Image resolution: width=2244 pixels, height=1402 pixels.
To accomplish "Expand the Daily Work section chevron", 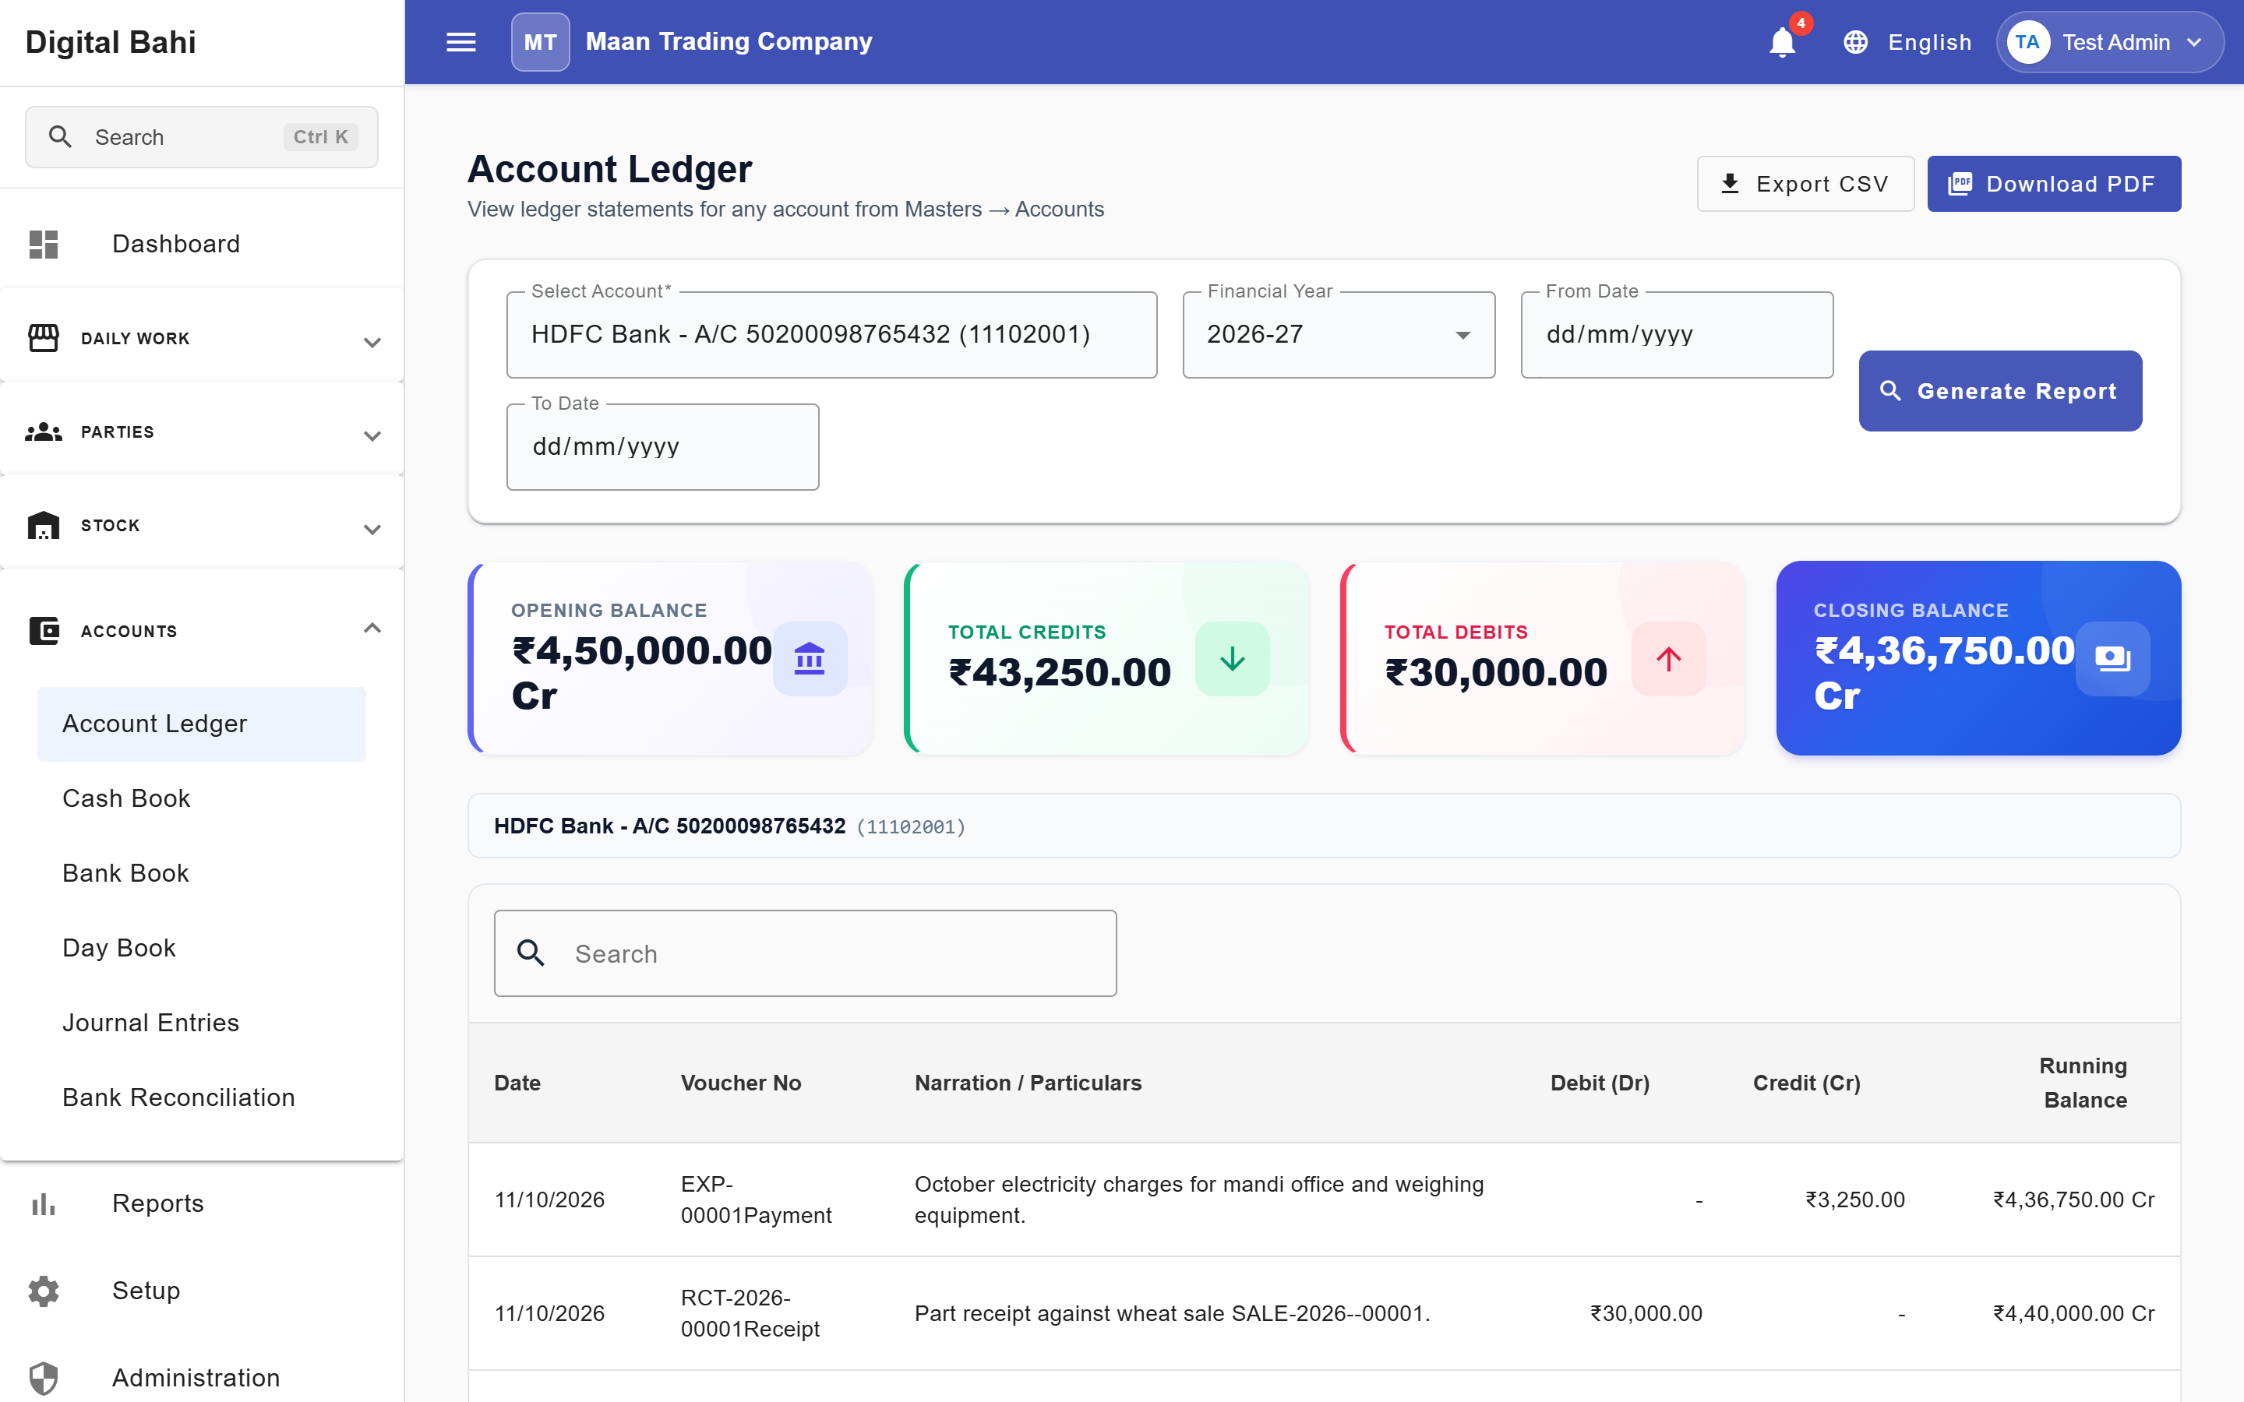I will [372, 342].
